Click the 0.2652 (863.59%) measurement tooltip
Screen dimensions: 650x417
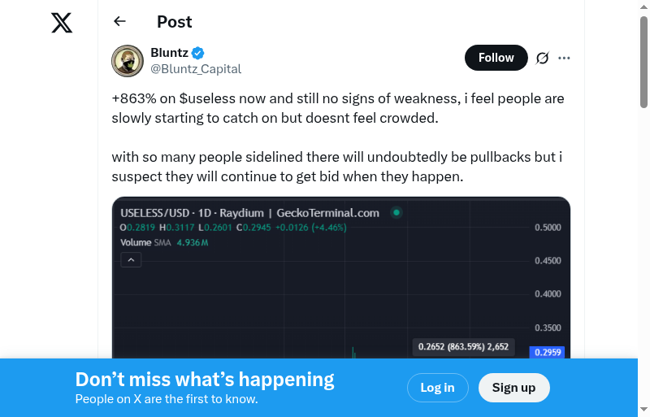tap(463, 347)
